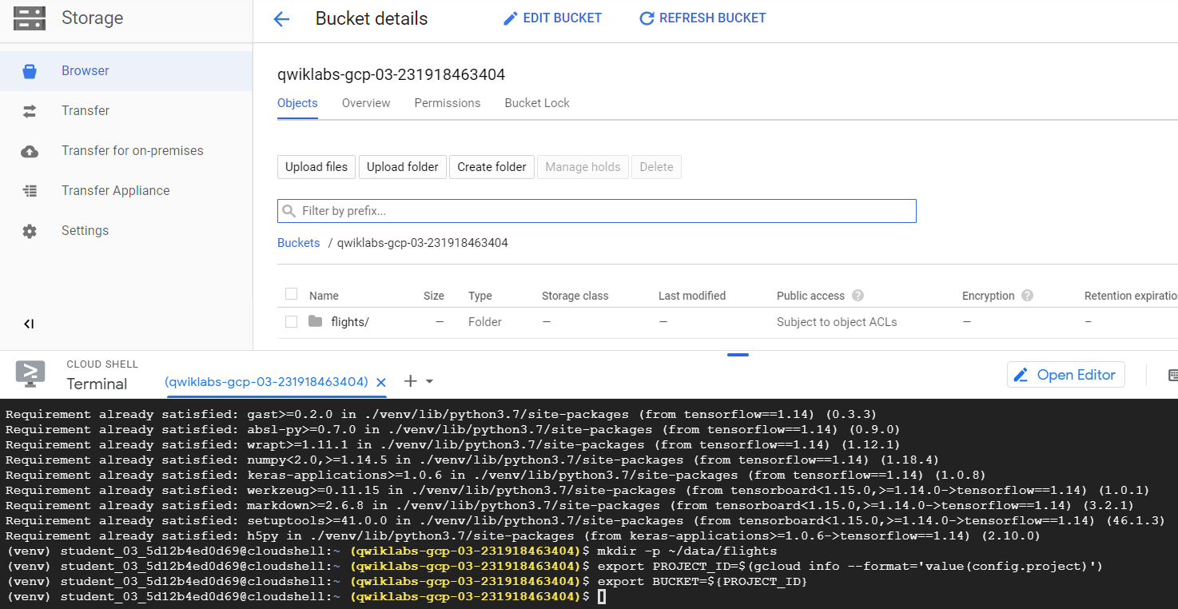
Task: Open the Bucket Lock tab
Action: [x=537, y=103]
